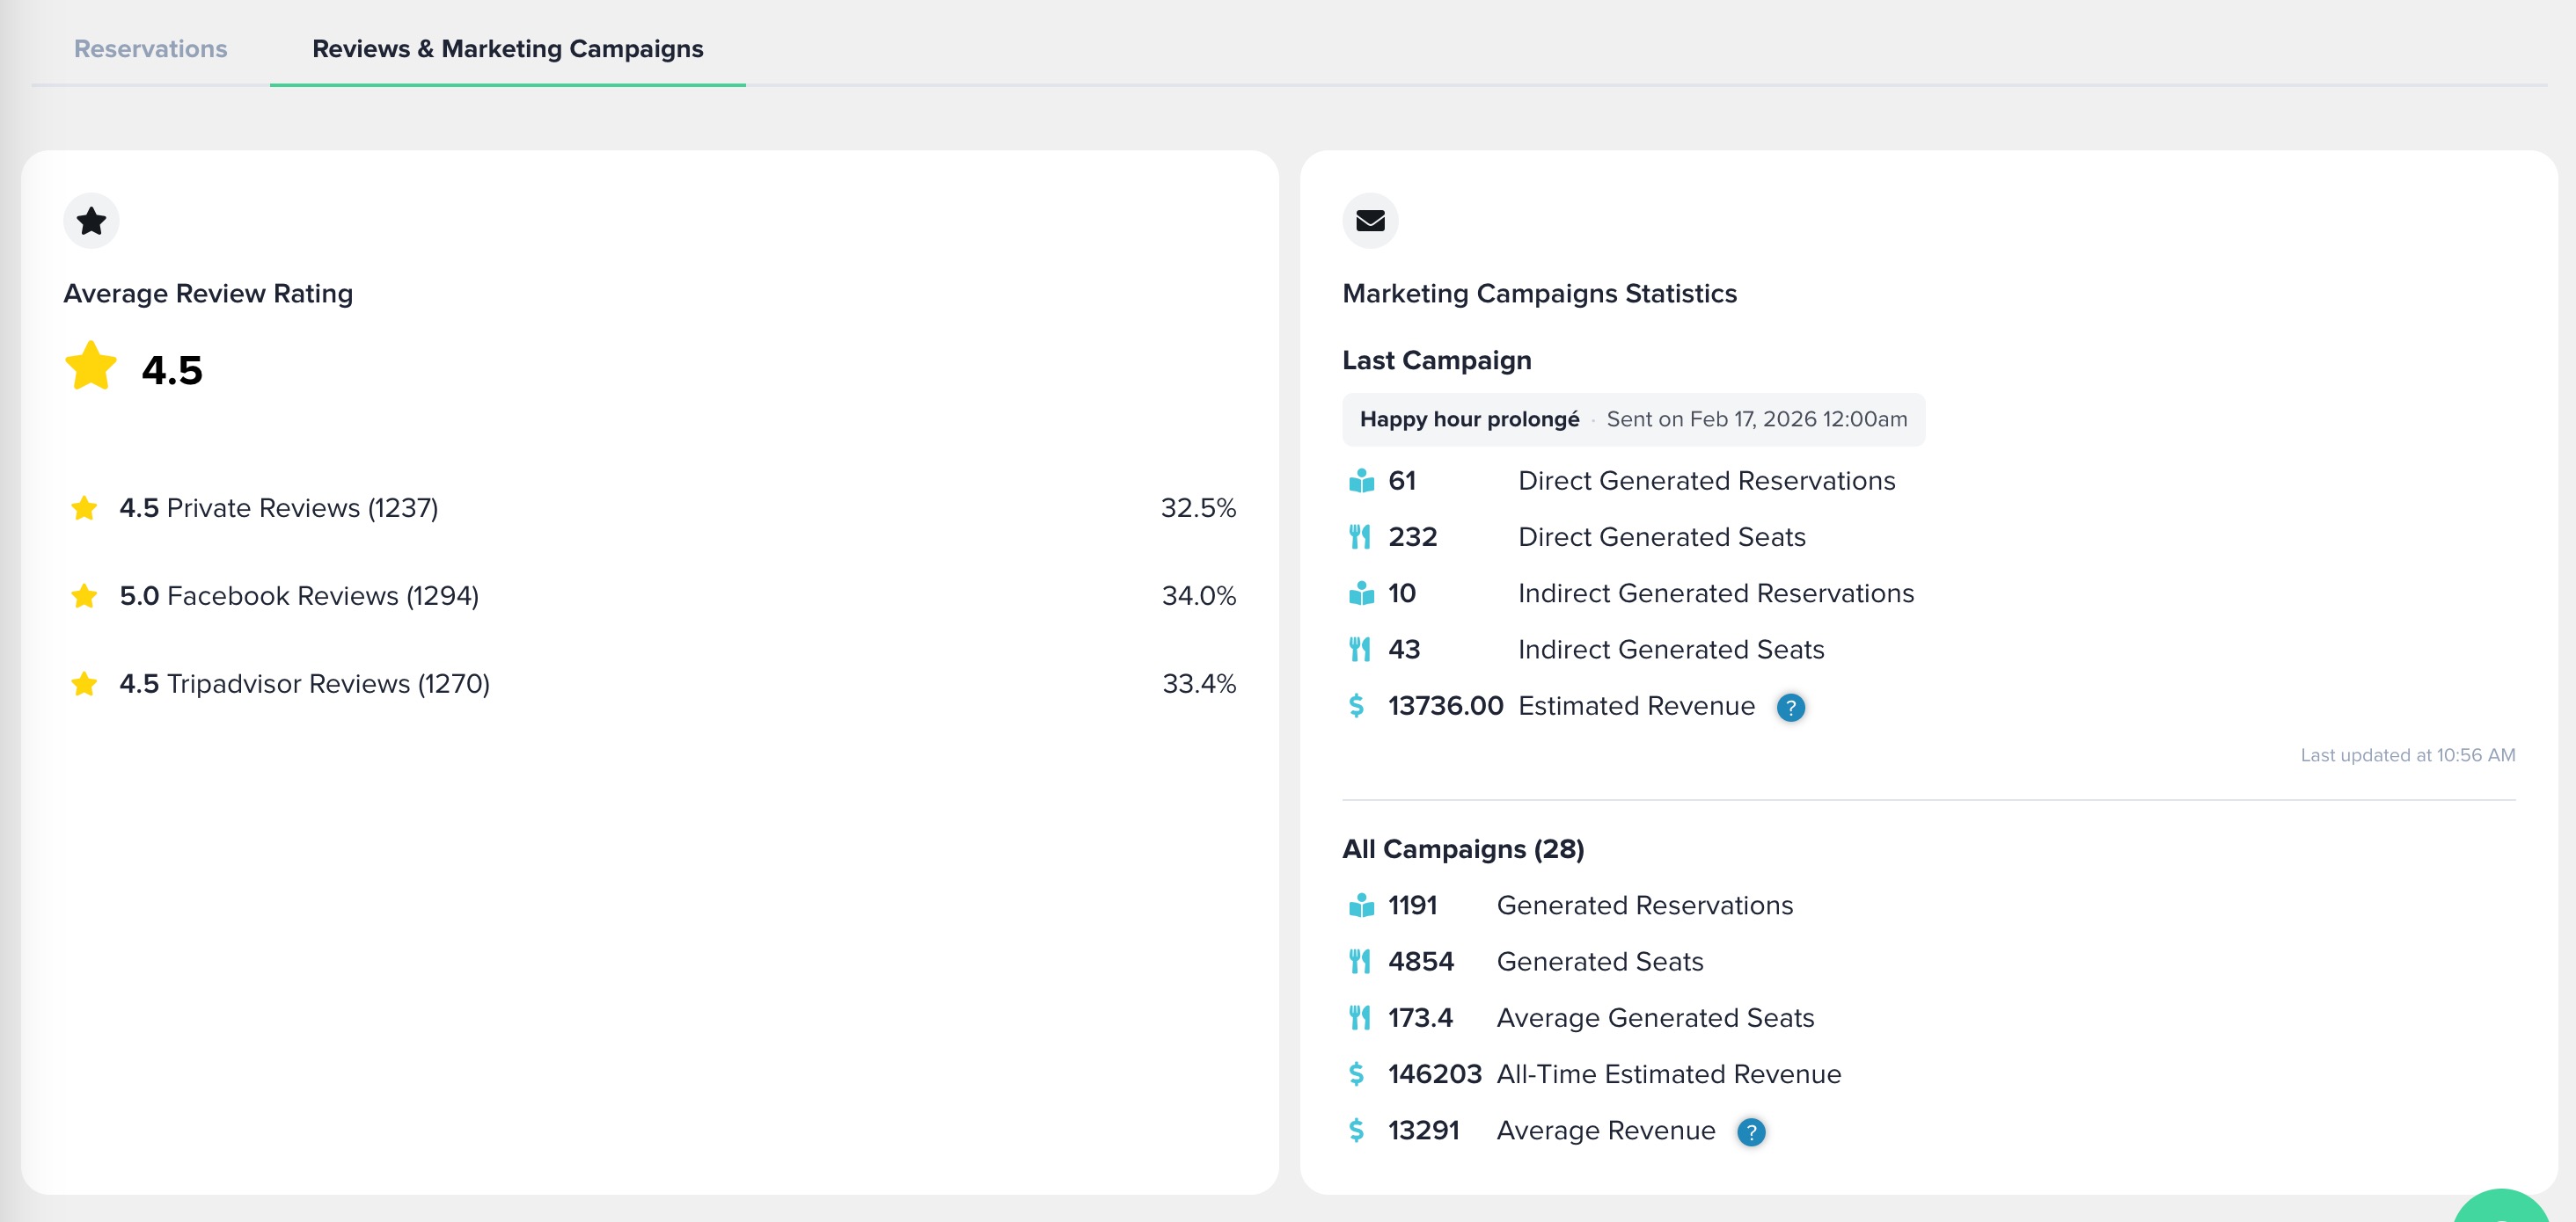The width and height of the screenshot is (2576, 1222).
Task: Click the green chat bubble at bottom right
Action: 2501,1208
